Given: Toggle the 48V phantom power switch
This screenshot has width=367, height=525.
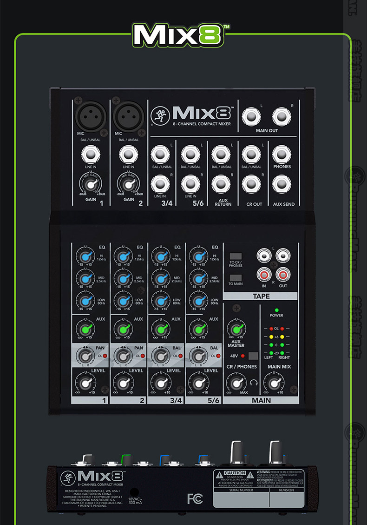Looking at the screenshot, I should coord(253,356).
